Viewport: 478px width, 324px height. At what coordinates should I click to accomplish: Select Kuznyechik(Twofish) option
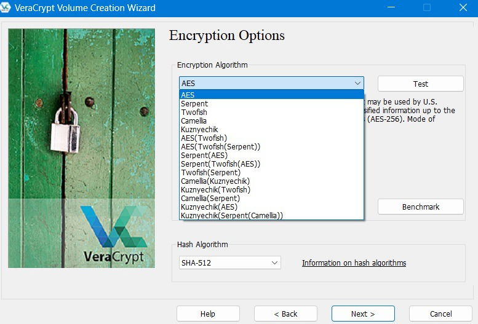pos(271,189)
